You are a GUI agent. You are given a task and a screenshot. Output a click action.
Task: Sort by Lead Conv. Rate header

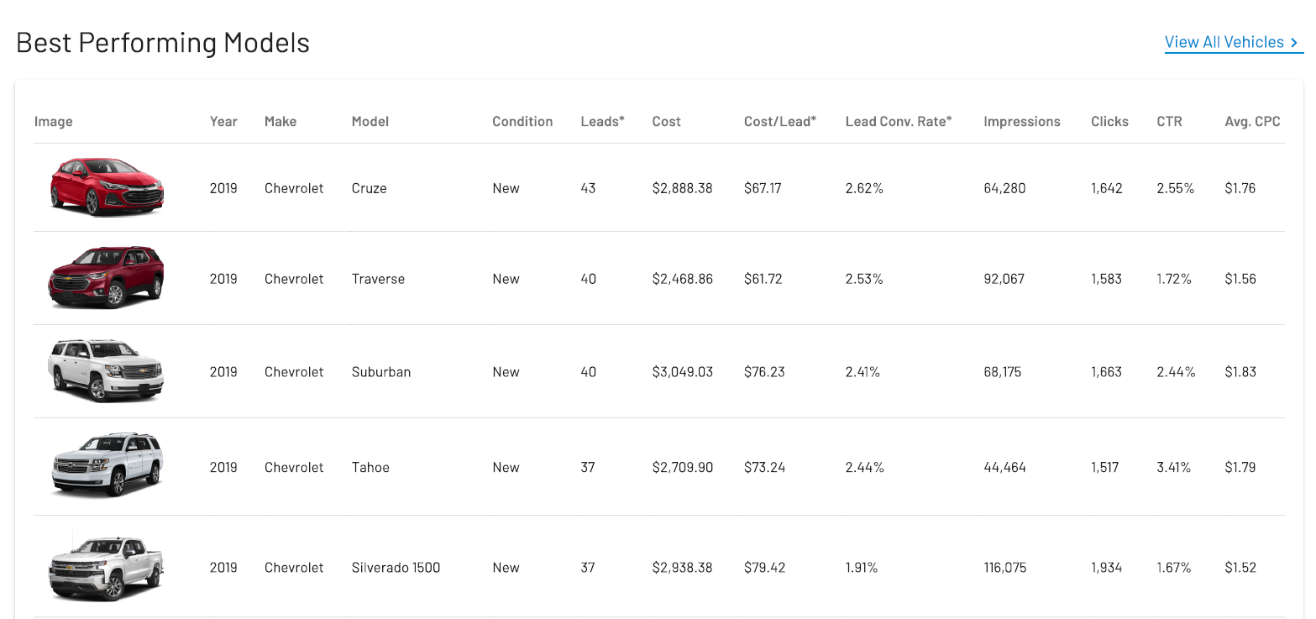[898, 121]
